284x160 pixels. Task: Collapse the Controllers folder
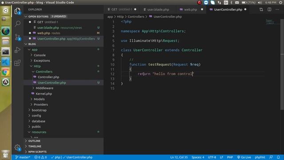pyautogui.click(x=63, y=72)
